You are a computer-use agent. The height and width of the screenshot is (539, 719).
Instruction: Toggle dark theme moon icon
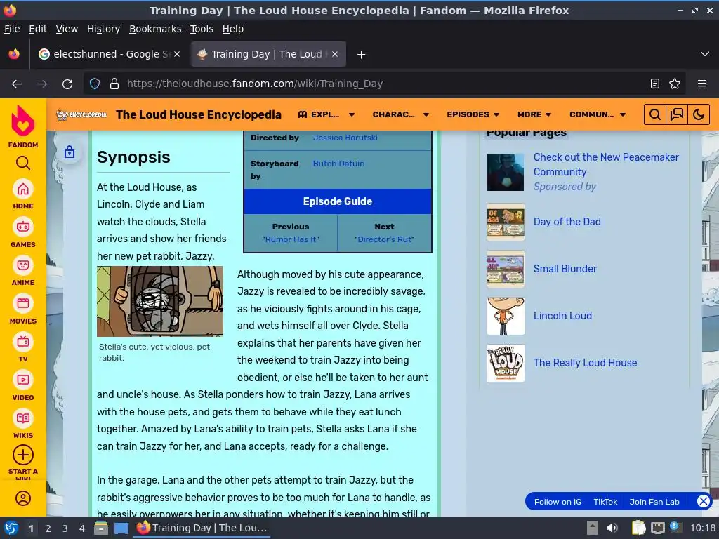[699, 114]
